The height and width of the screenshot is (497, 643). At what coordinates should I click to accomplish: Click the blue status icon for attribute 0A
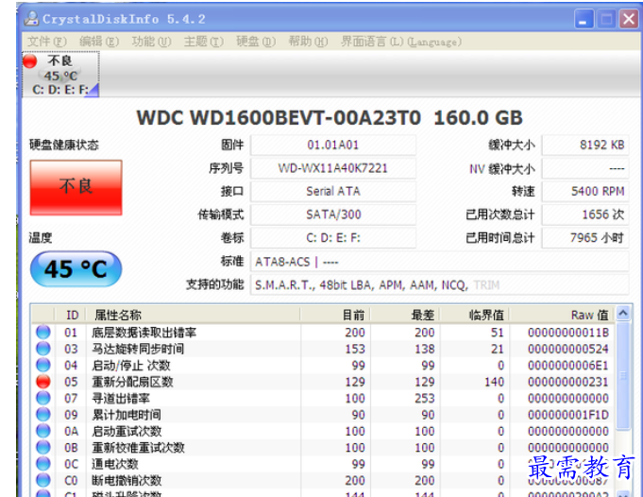point(43,431)
